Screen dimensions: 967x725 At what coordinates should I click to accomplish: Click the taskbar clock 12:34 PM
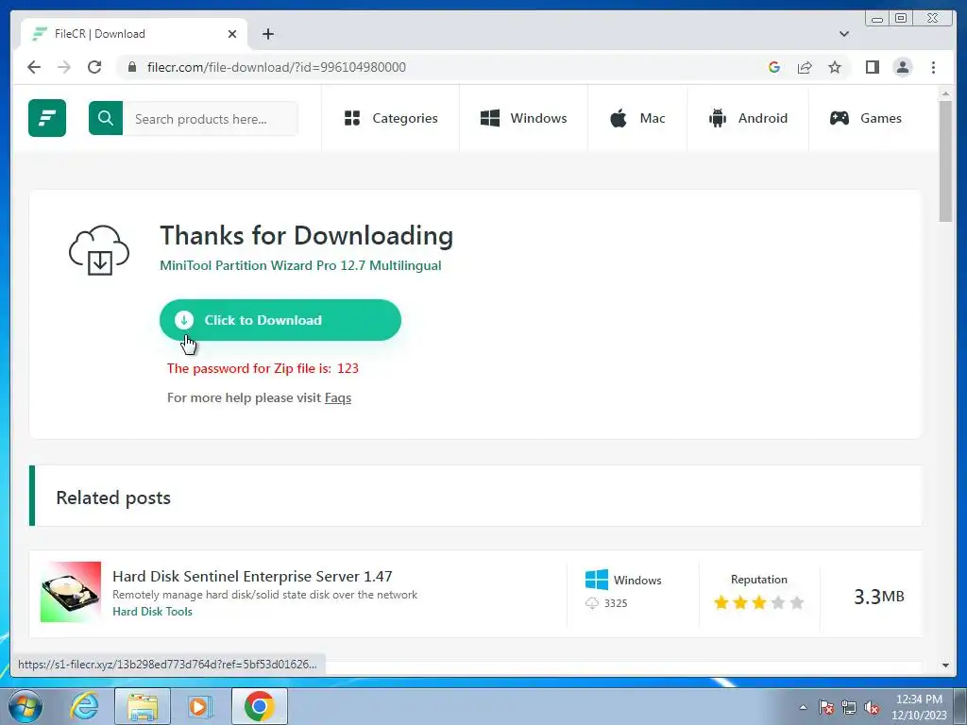click(x=919, y=700)
